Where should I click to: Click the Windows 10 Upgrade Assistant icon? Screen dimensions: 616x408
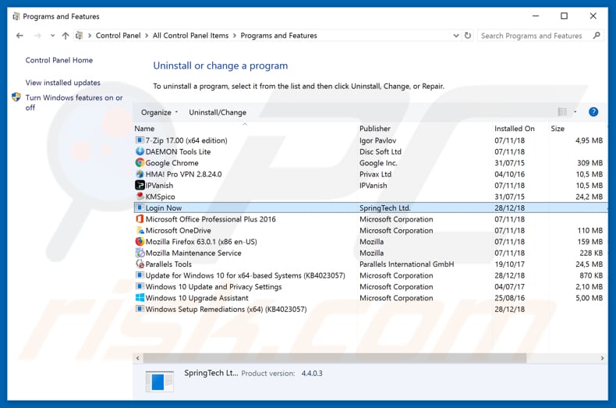[140, 298]
